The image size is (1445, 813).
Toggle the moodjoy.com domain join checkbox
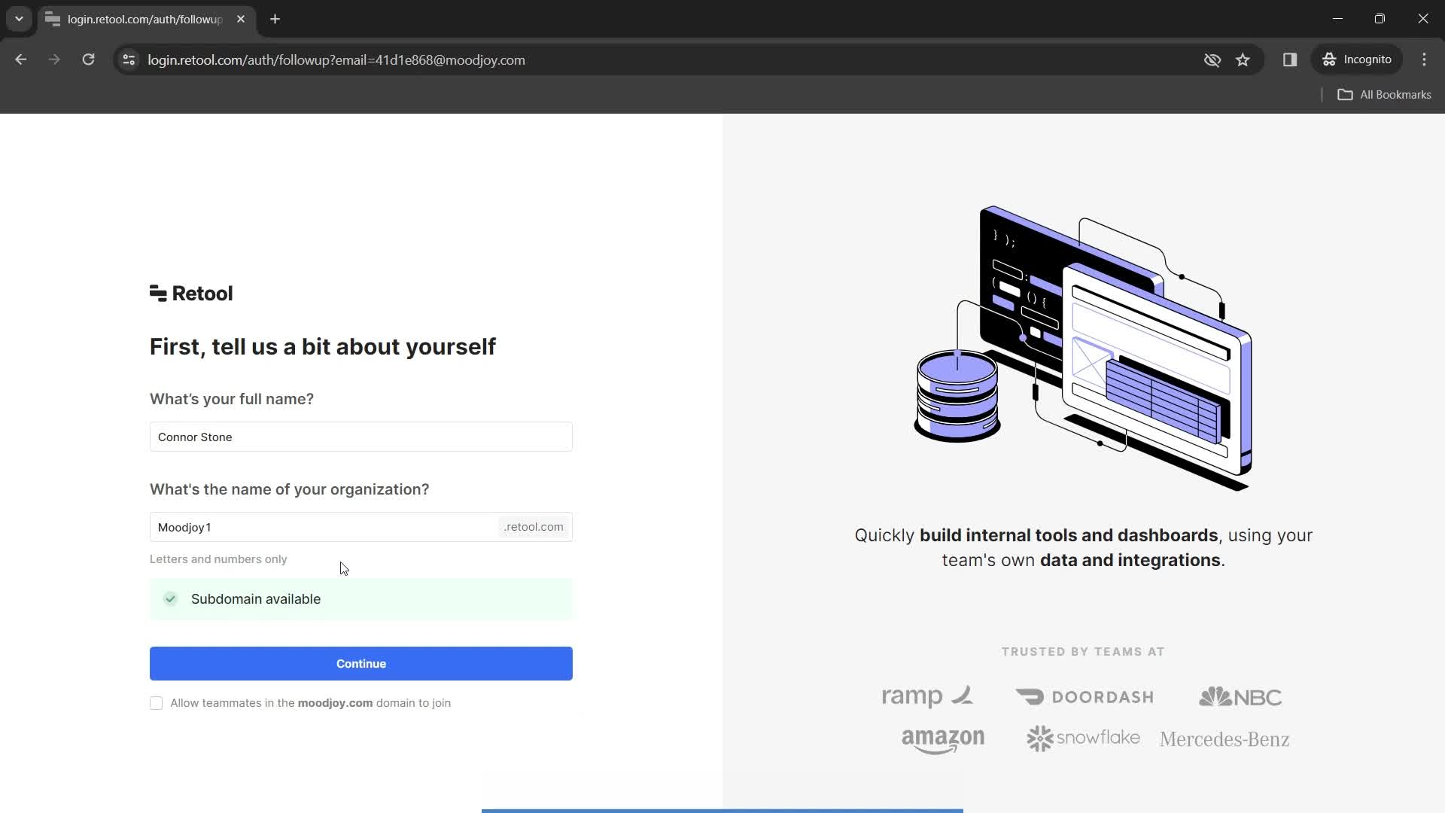(x=156, y=705)
